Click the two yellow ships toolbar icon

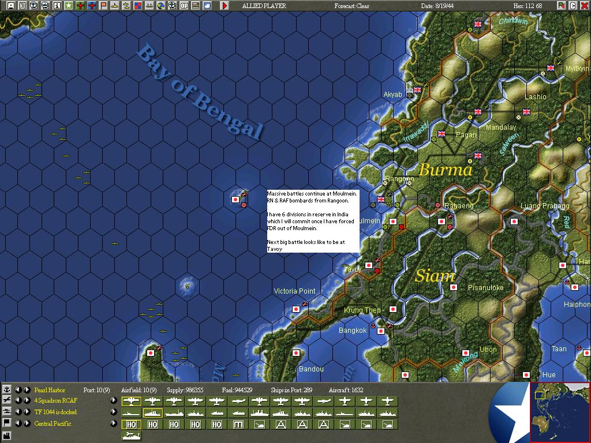pyautogui.click(x=126, y=5)
